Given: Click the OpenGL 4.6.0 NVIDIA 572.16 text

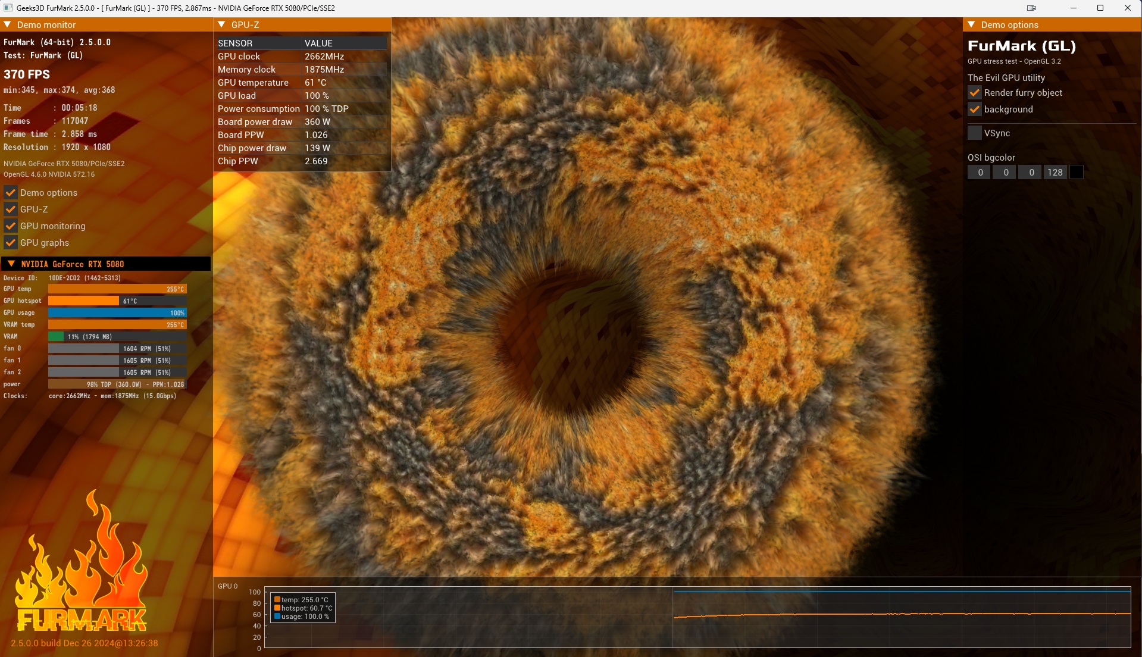Looking at the screenshot, I should (49, 174).
